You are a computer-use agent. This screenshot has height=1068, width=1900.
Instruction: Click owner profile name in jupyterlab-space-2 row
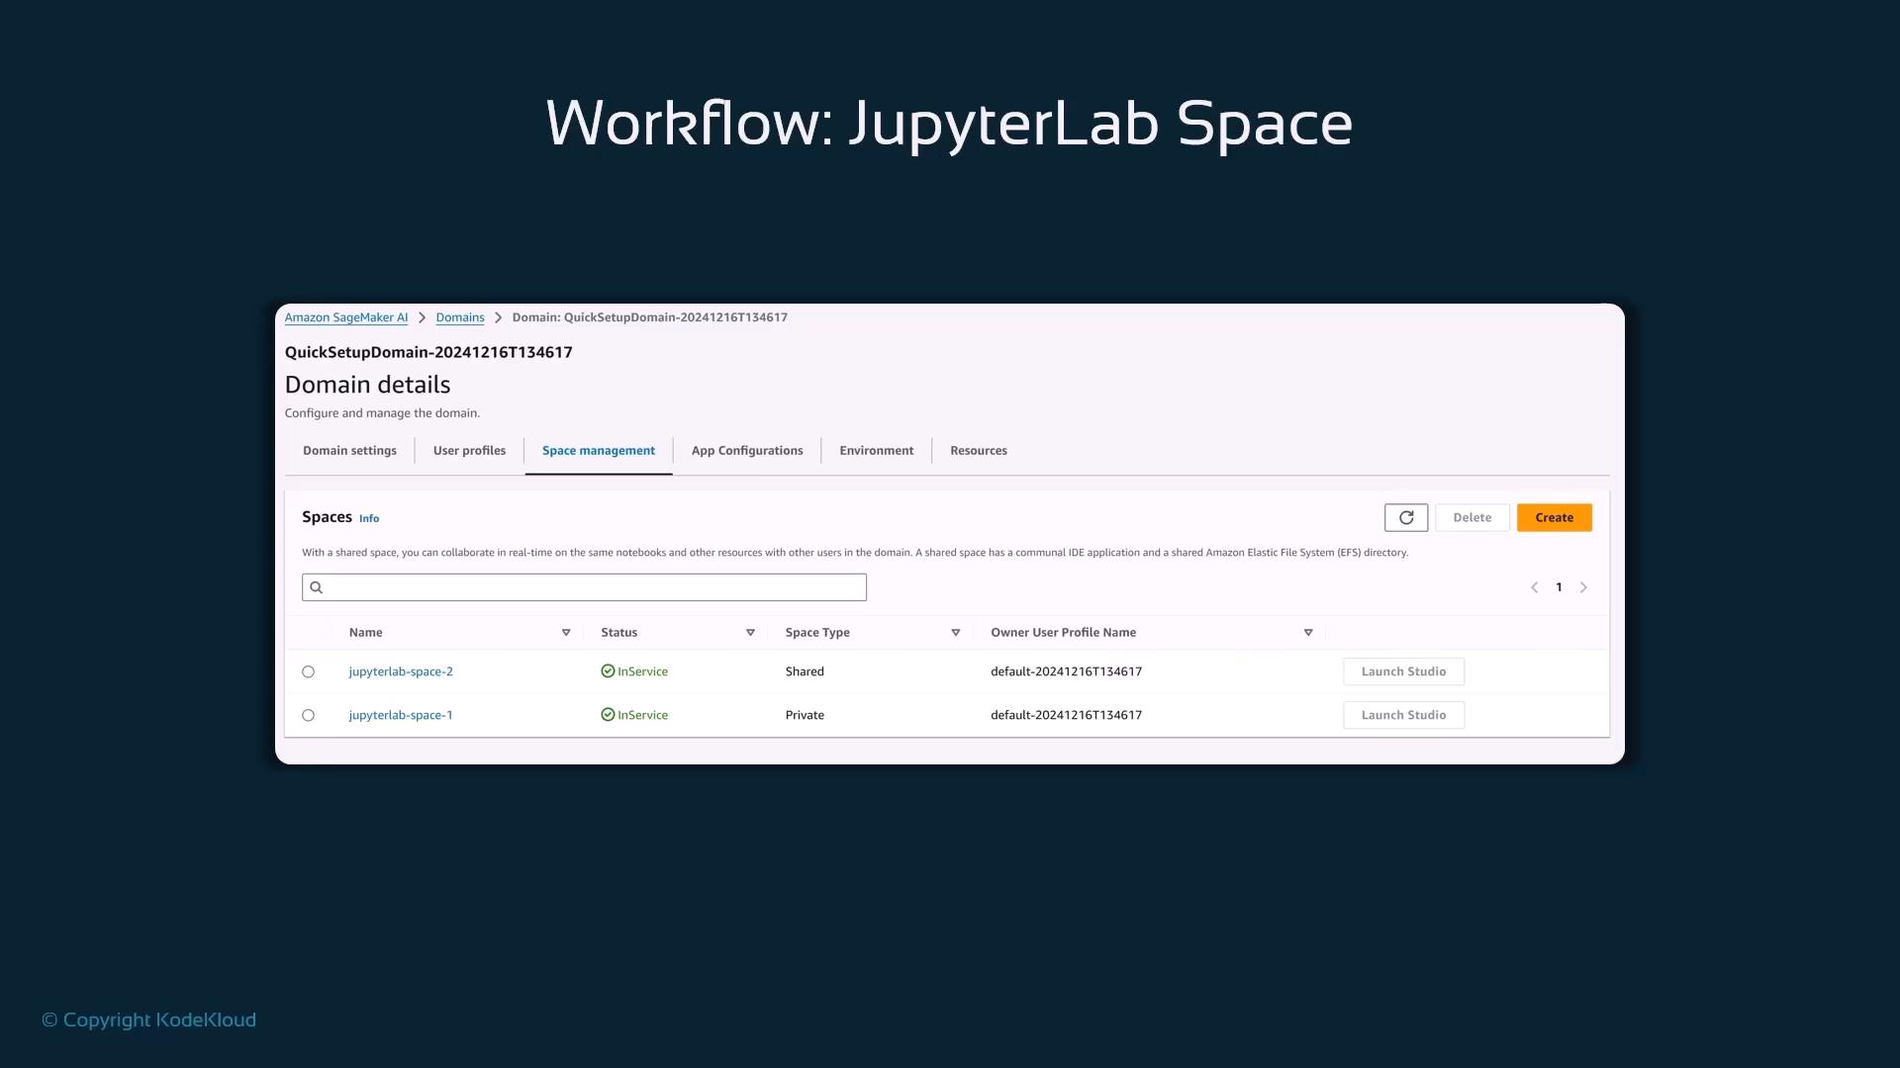click(1066, 671)
